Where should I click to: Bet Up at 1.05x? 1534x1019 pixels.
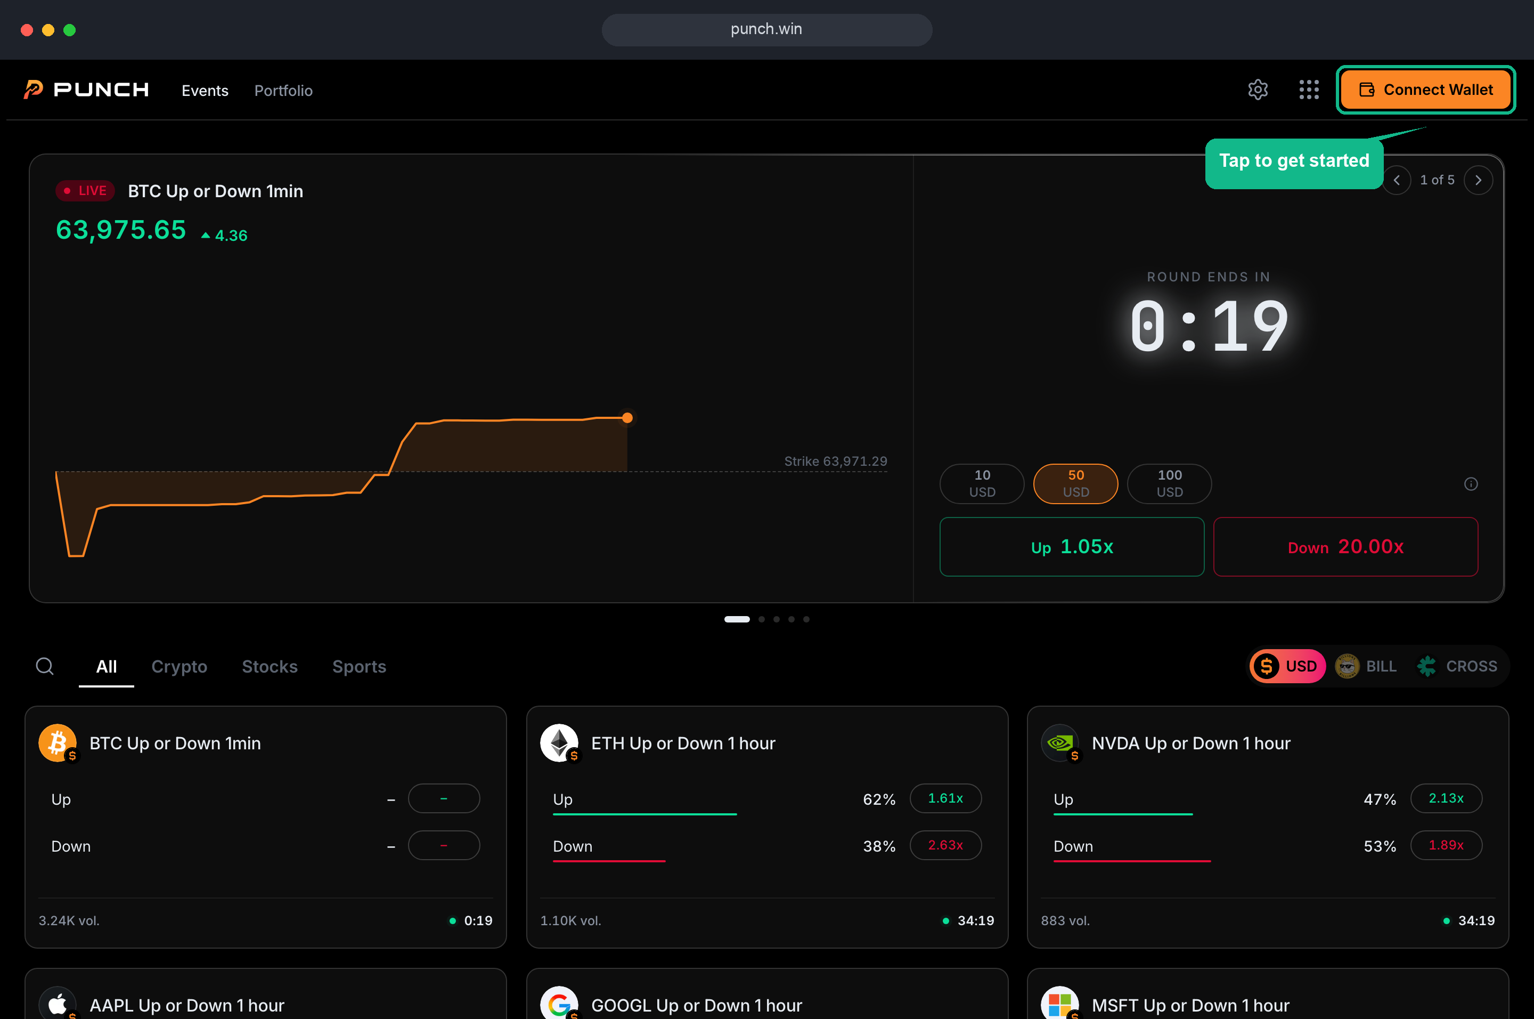point(1072,547)
